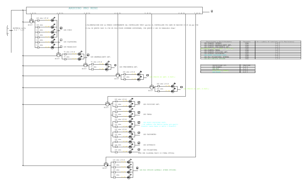Select the bottom BC337 transistor symbol
Image resolution: width=308 pixels, height=186 pixels.
106,165
